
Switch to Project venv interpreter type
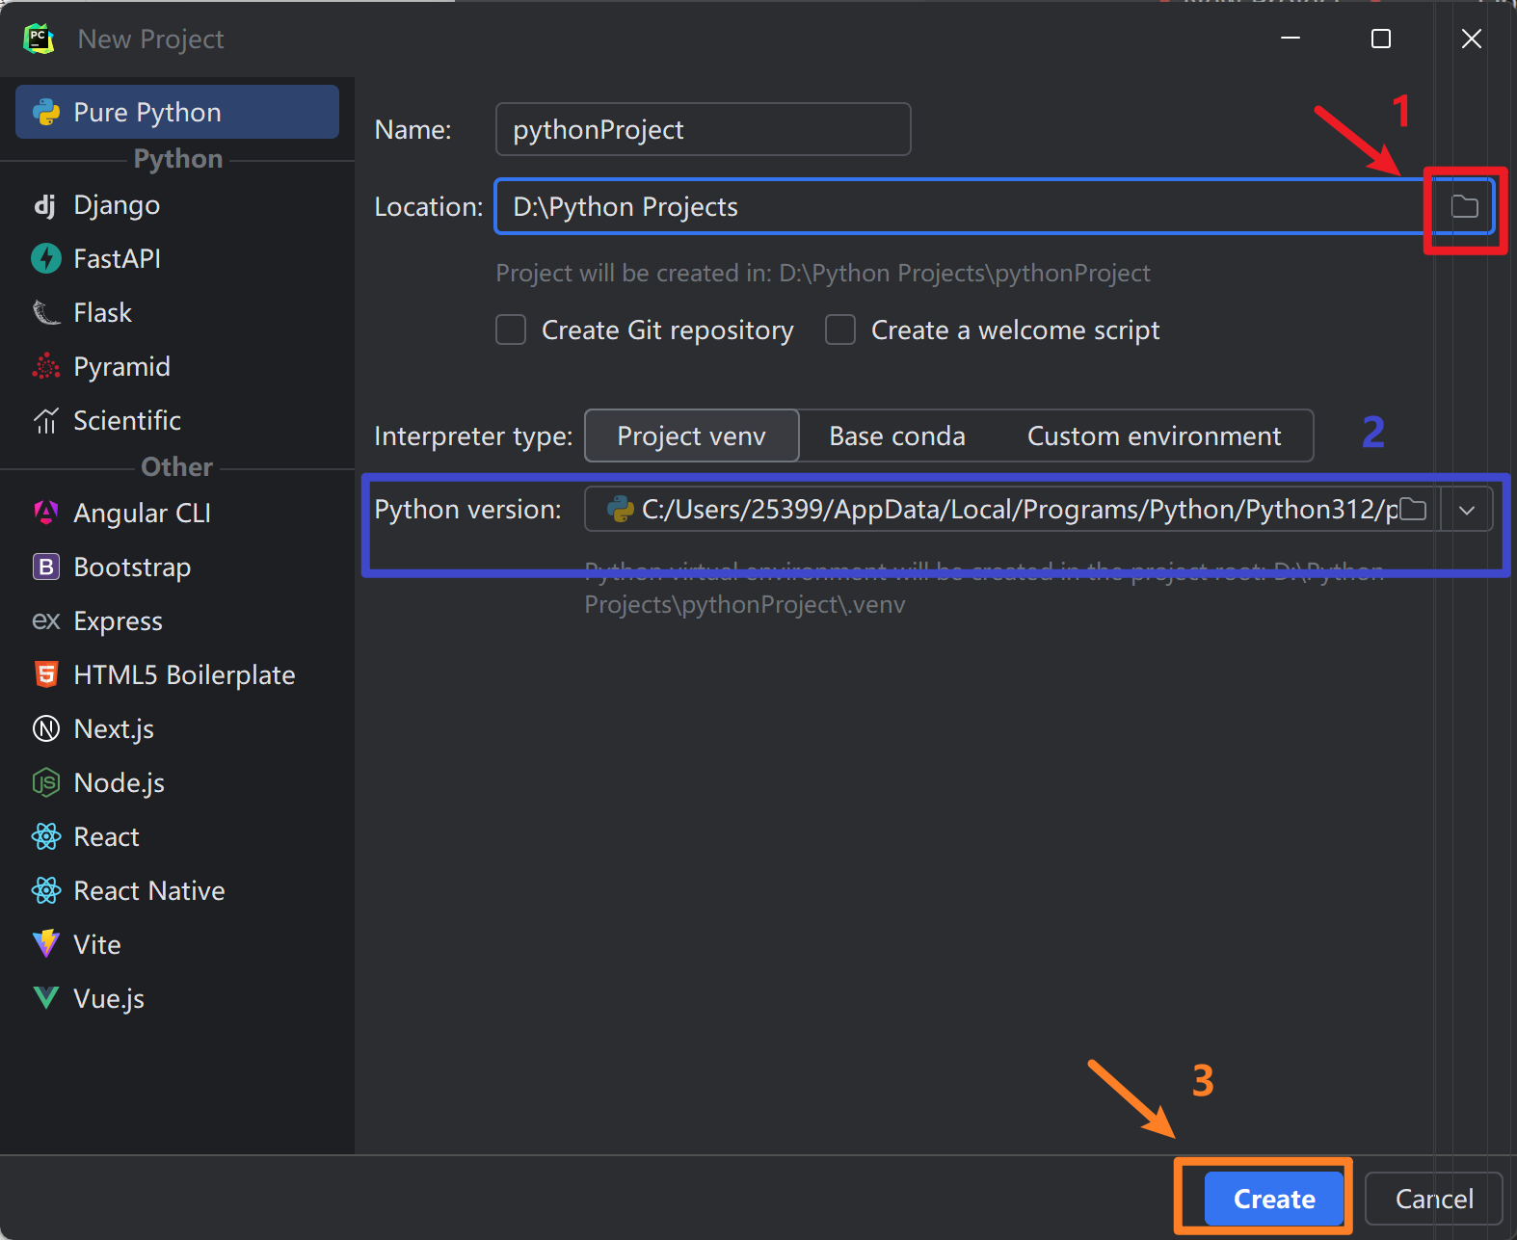pos(691,435)
